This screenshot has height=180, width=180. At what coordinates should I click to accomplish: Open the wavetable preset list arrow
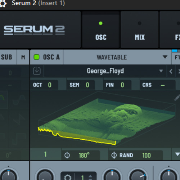pyautogui.click(x=161, y=71)
